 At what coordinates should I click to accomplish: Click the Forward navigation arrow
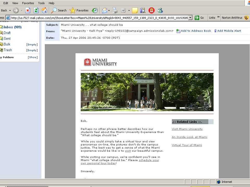click(16, 10)
